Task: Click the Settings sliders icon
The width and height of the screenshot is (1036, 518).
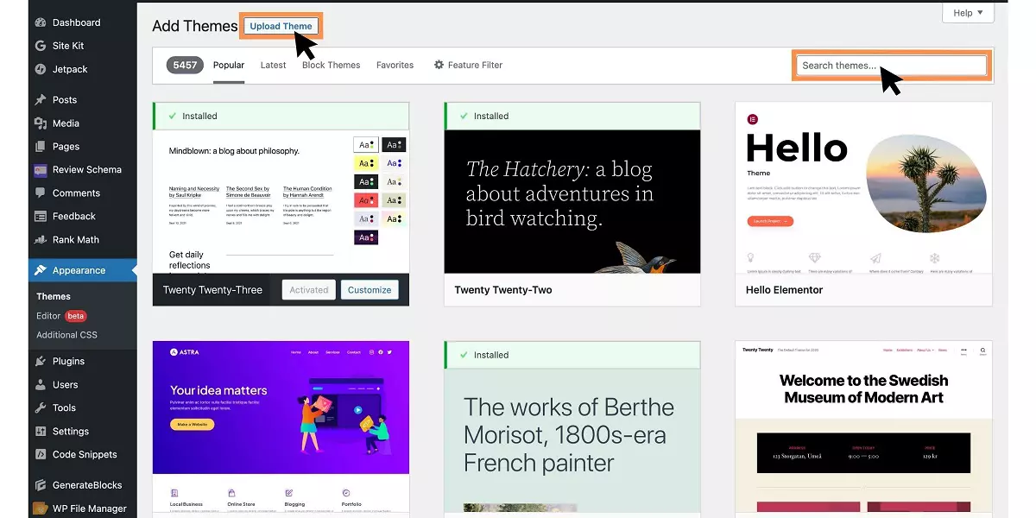Action: pos(41,432)
